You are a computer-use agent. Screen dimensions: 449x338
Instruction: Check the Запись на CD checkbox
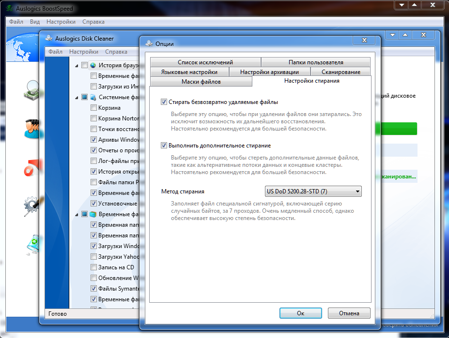coord(93,267)
